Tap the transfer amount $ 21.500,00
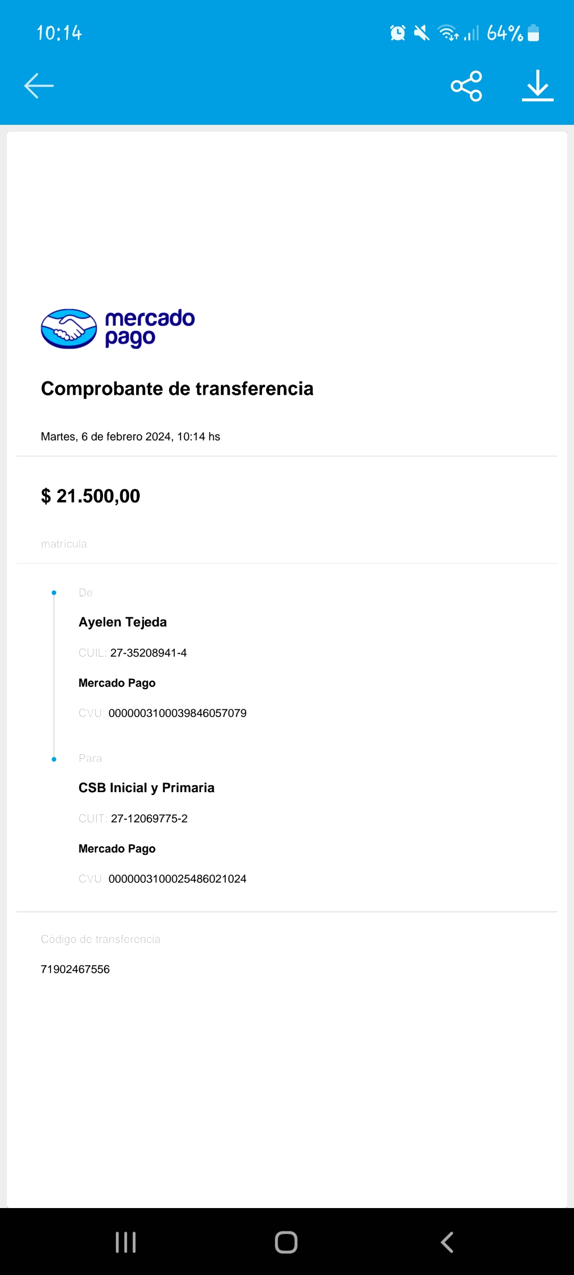 (91, 496)
